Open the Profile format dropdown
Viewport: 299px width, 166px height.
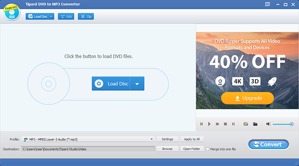88,139
